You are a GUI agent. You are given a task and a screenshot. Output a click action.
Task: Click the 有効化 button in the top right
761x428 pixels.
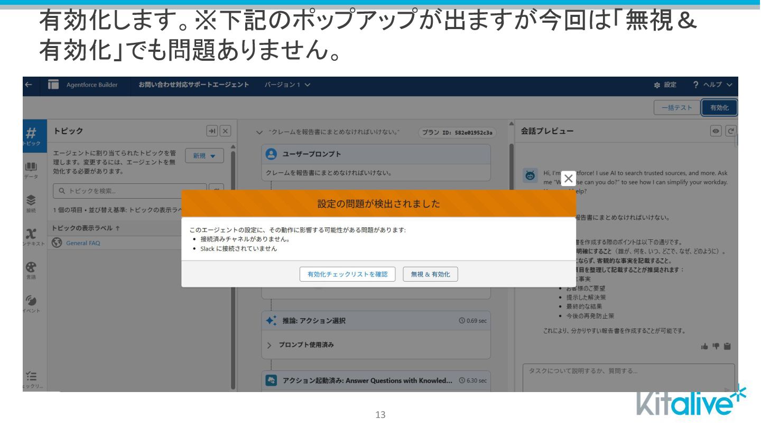tap(719, 108)
